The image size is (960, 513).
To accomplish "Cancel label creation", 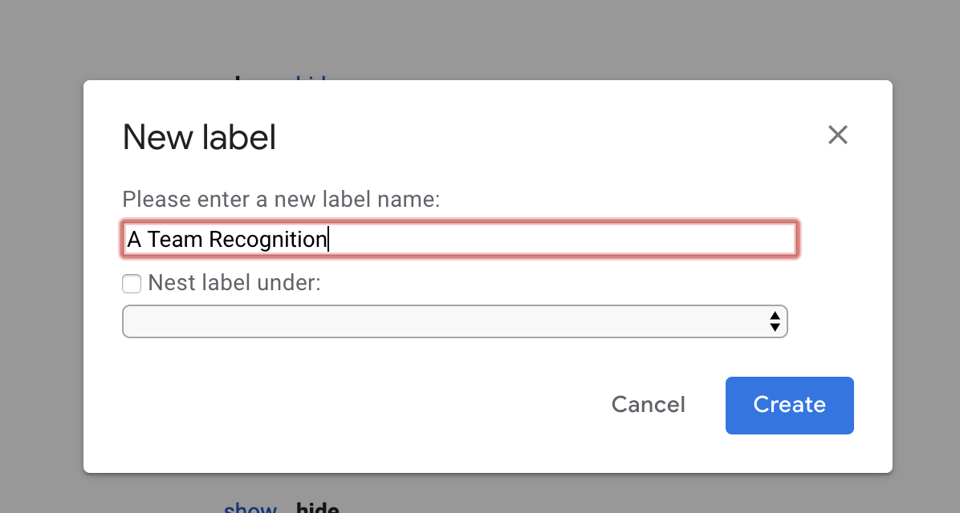I will pos(648,405).
